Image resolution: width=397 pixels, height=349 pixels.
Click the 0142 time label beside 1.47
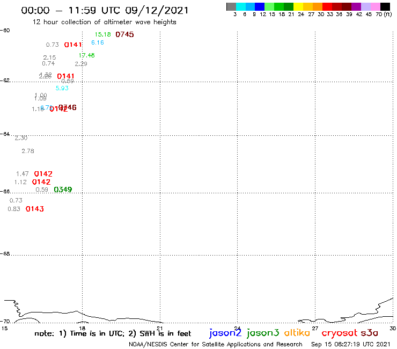point(43,174)
